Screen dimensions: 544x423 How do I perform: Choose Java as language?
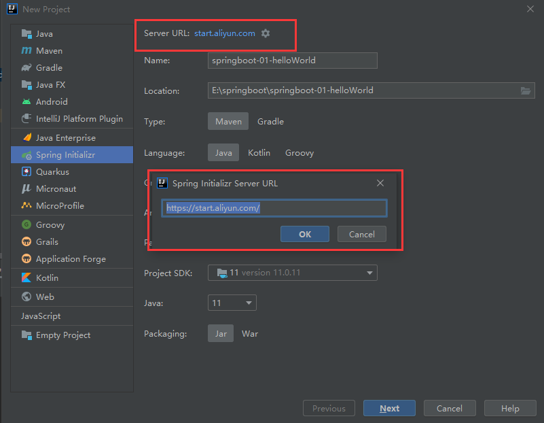click(223, 152)
